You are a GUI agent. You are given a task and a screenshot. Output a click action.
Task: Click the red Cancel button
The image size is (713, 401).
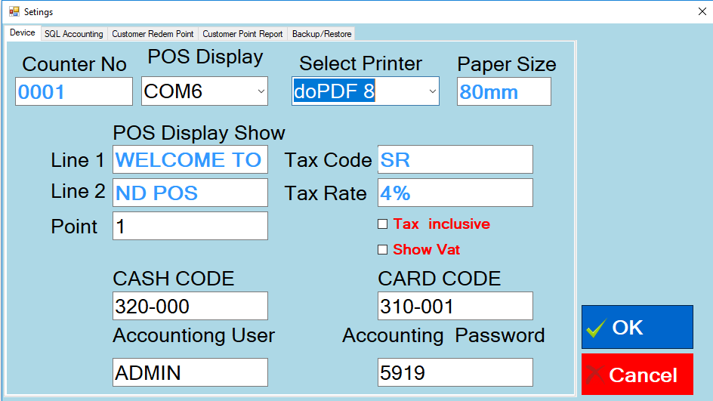tap(637, 375)
